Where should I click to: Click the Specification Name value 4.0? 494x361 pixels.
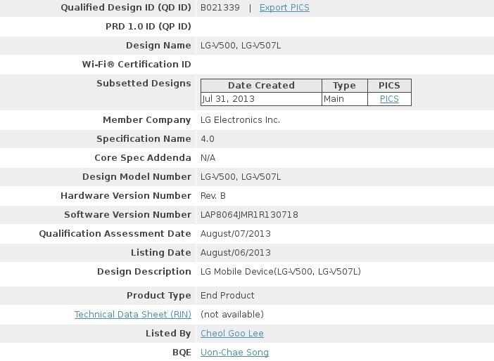pyautogui.click(x=208, y=139)
